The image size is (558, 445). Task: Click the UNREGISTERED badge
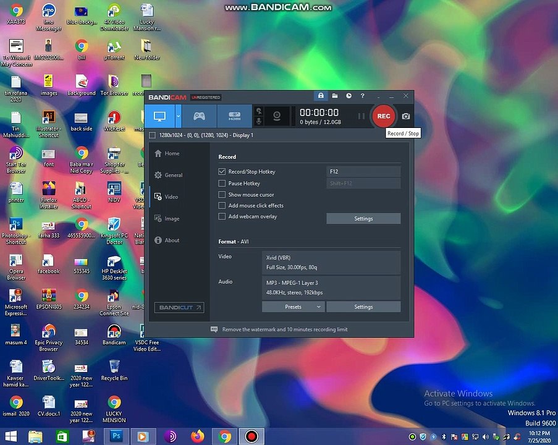206,98
